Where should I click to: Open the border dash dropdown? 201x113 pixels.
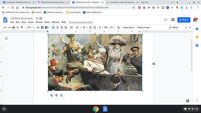(x=112, y=28)
